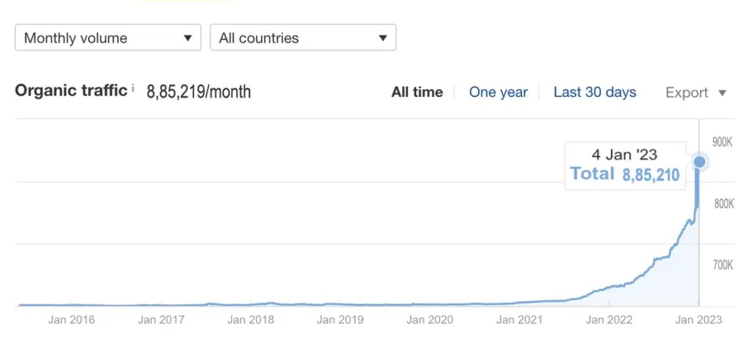The width and height of the screenshot is (753, 353).
Task: Click the highlighted data point circle on chart
Action: (x=699, y=161)
